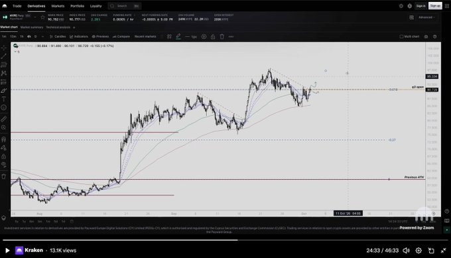Seek along the video progress bar
The width and height of the screenshot is (451, 258).
pyautogui.click(x=225, y=240)
